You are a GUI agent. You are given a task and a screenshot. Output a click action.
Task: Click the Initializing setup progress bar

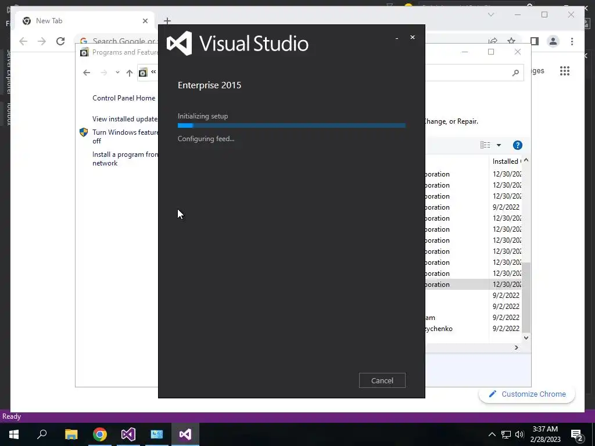tap(292, 125)
